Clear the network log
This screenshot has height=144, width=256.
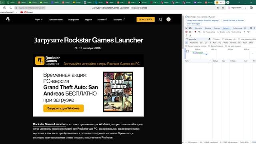pyautogui.click(x=190, y=32)
